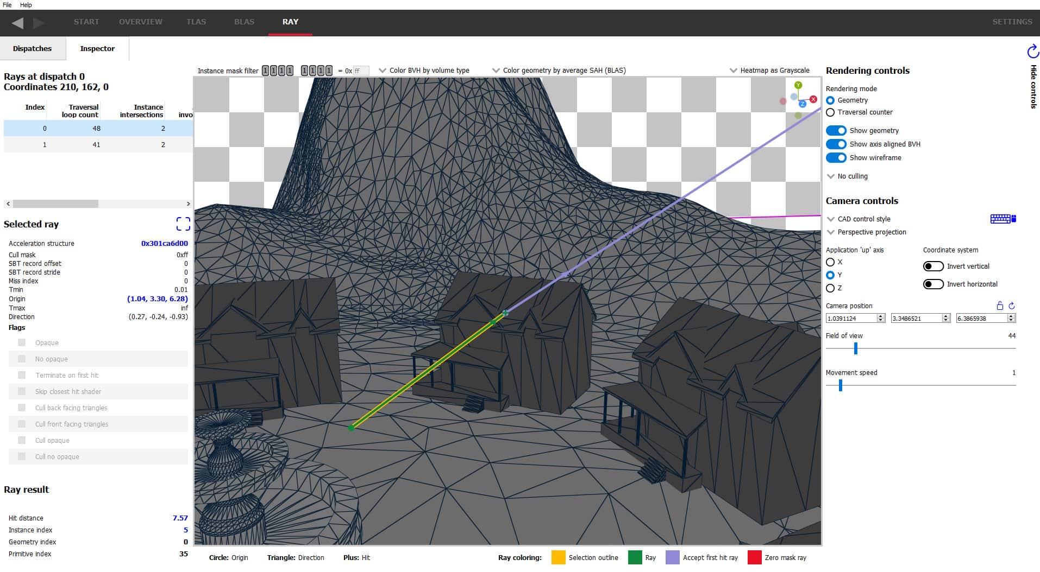Open the keyboard and mouse controls icon
This screenshot has width=1040, height=572.
(1002, 218)
